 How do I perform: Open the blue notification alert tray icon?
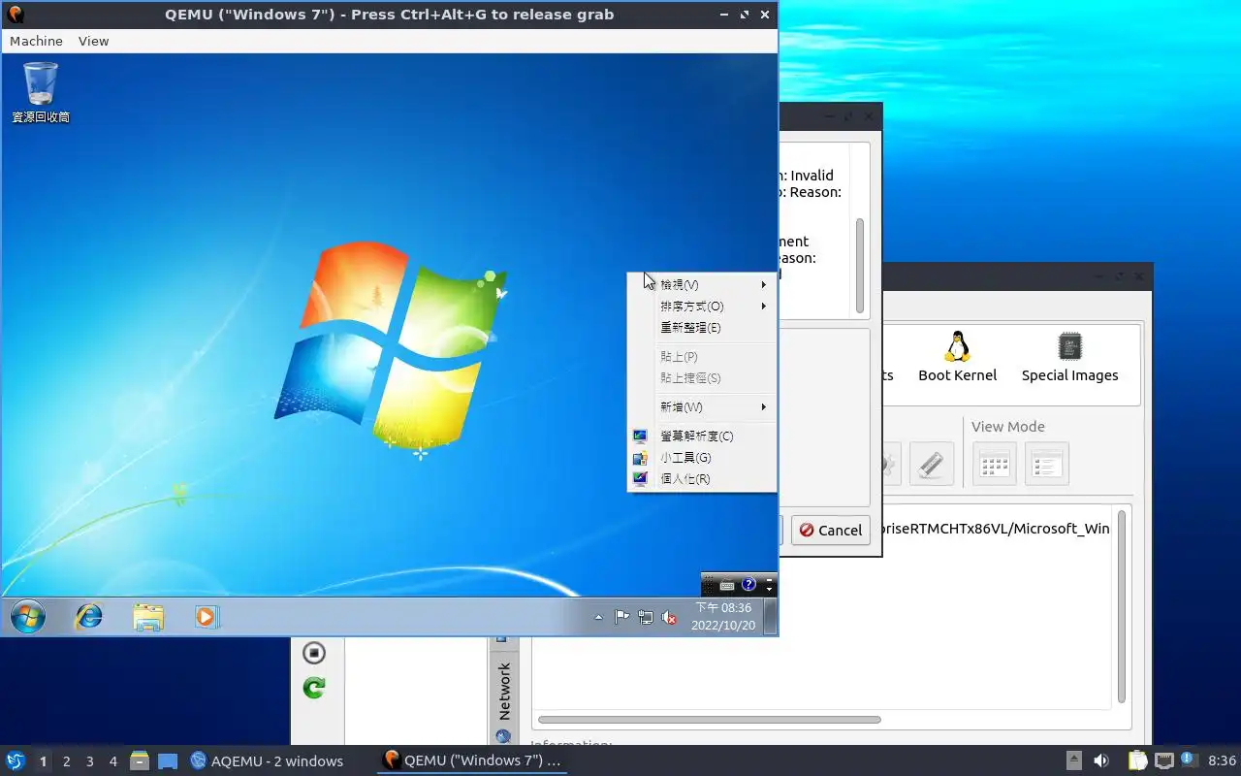click(1189, 760)
